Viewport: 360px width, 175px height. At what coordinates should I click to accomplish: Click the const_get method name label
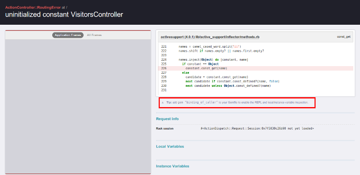[x=344, y=37]
